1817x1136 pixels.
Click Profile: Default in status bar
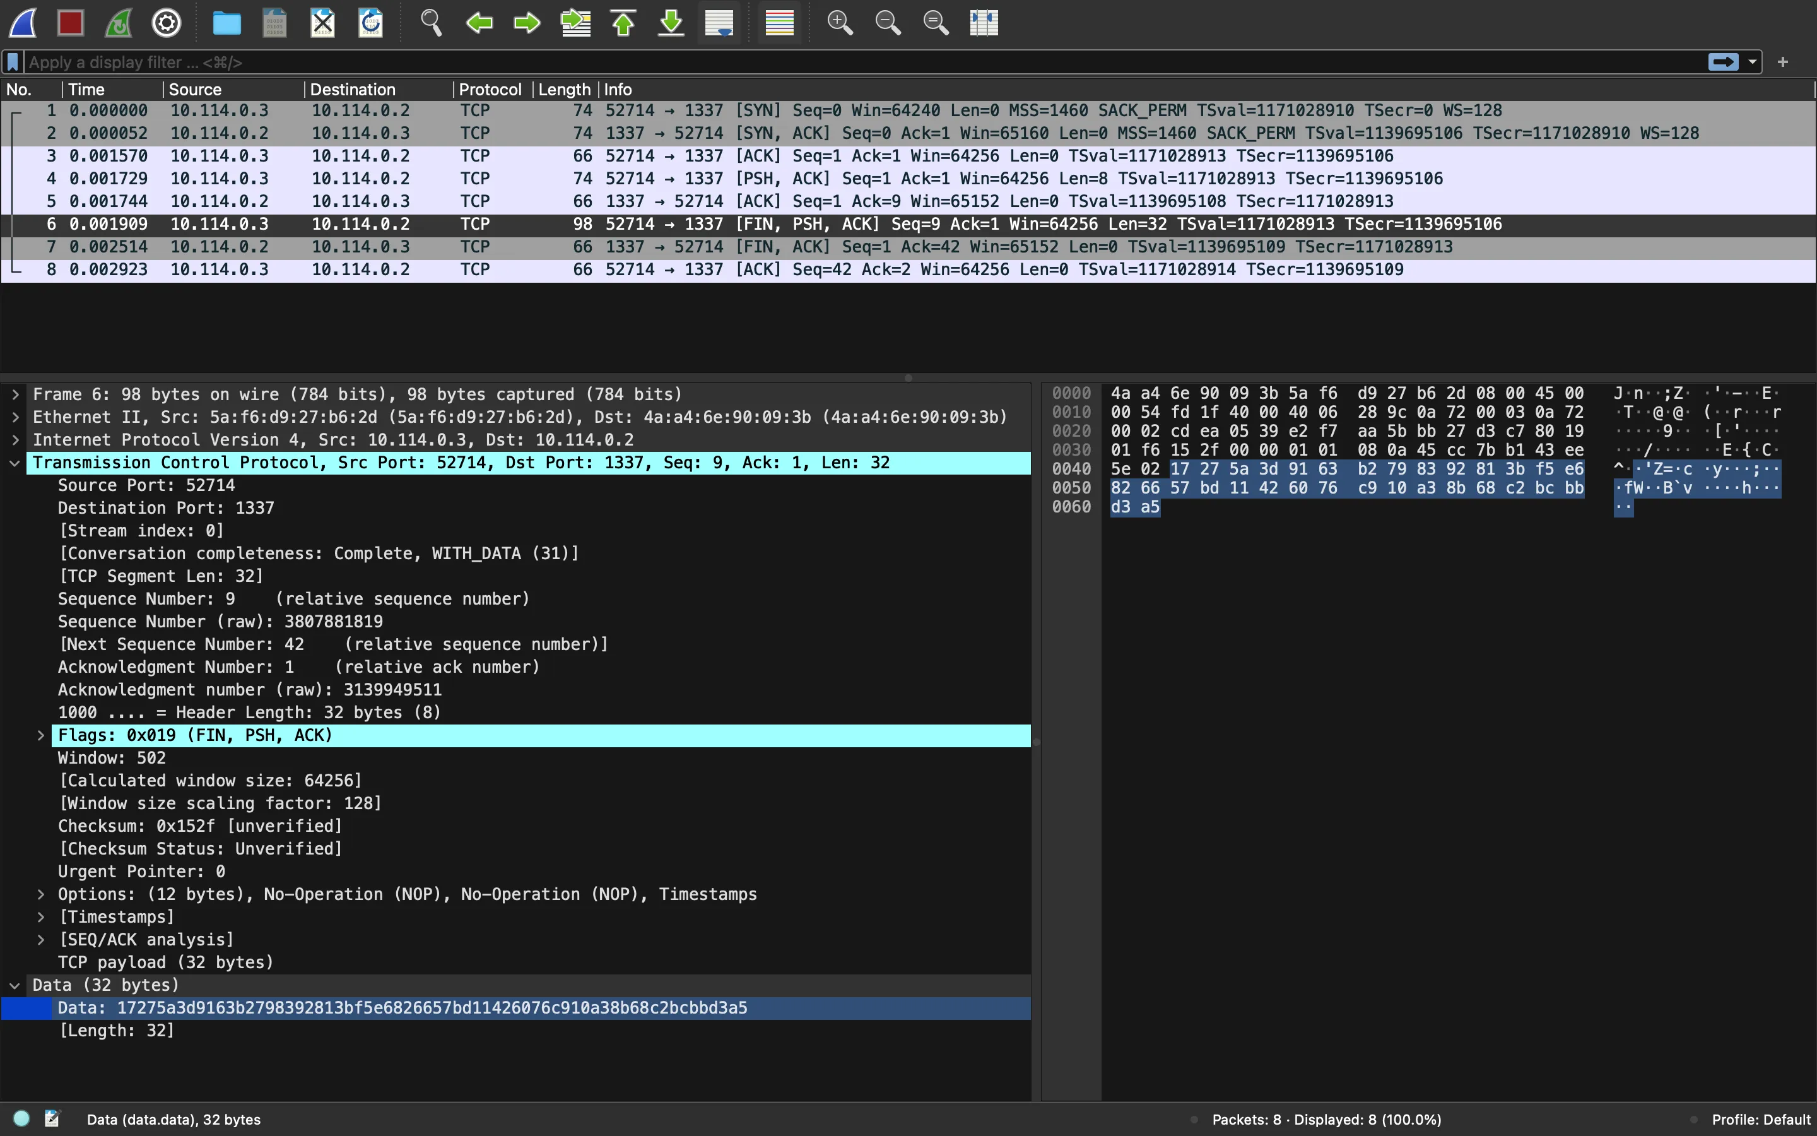pos(1761,1120)
